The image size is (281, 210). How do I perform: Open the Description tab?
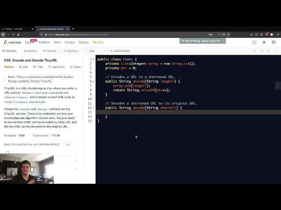click(x=10, y=51)
